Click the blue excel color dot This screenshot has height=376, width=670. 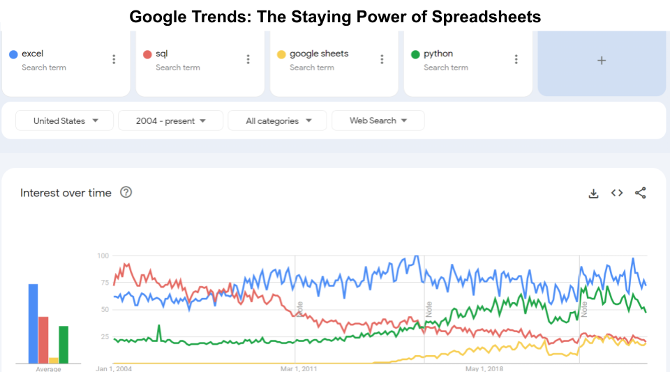click(13, 54)
